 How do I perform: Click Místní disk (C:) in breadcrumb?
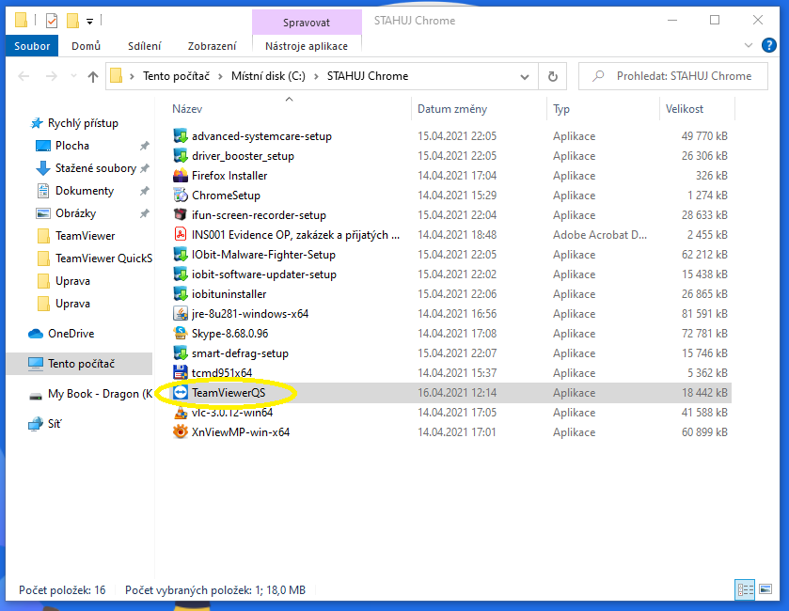pyautogui.click(x=268, y=76)
